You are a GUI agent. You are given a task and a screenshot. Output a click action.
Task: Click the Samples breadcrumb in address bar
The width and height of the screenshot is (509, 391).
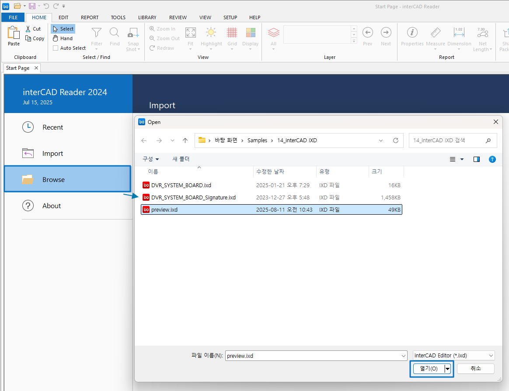pyautogui.click(x=257, y=140)
